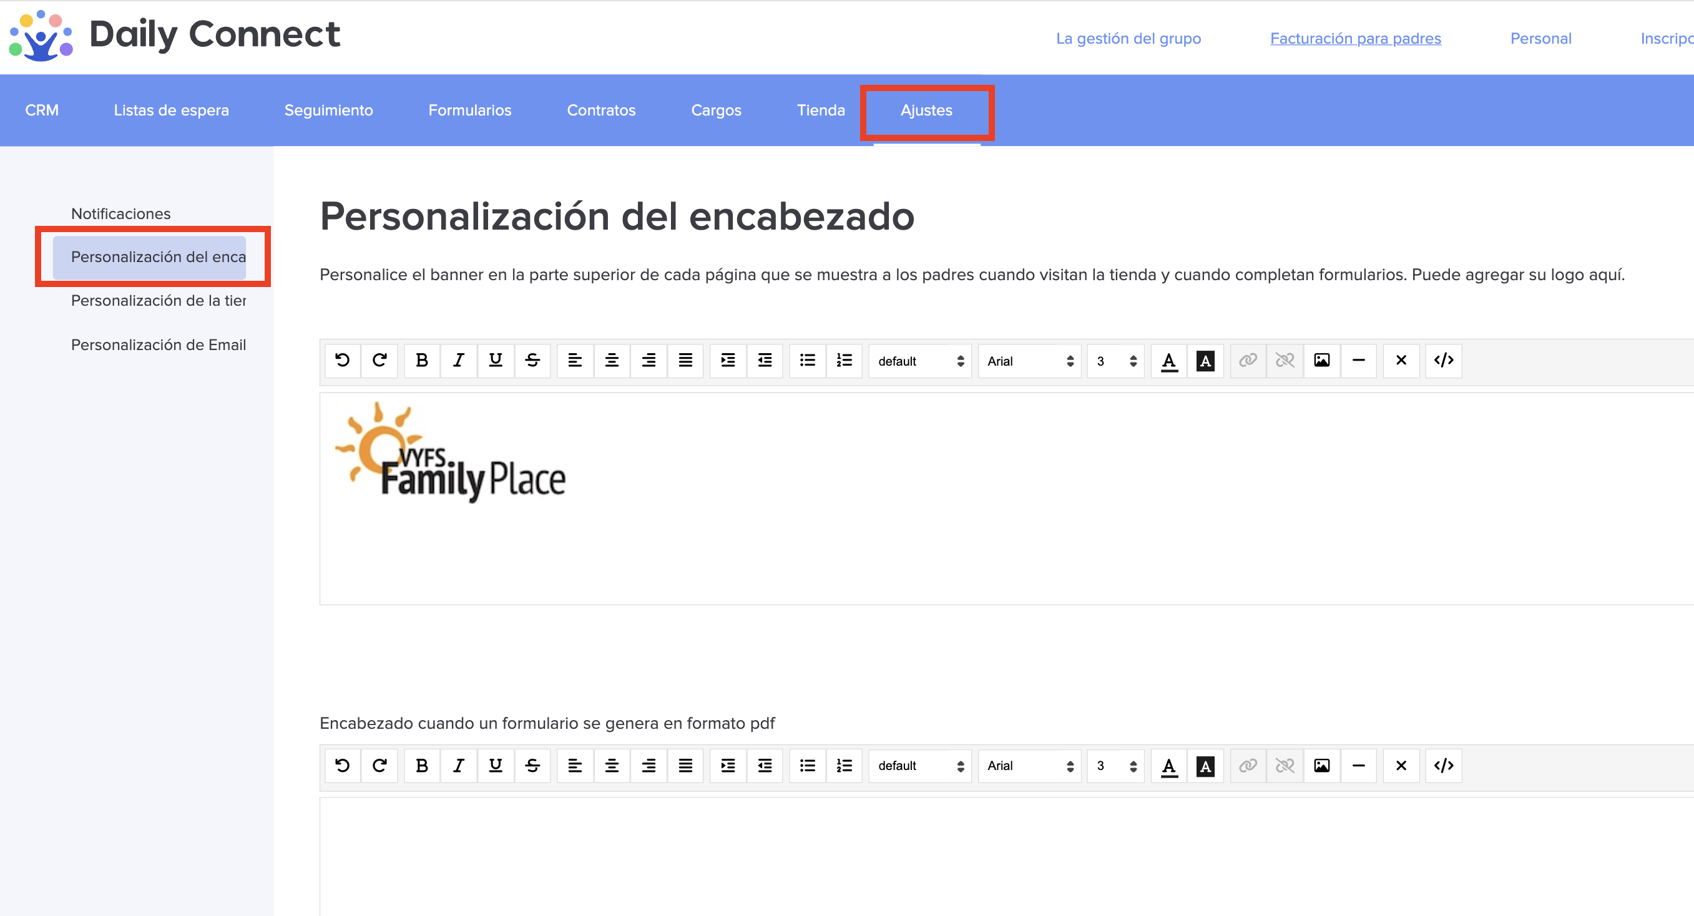Open font size dropdown in PDF header editor
Image resolution: width=1694 pixels, height=916 pixels.
tap(1115, 766)
